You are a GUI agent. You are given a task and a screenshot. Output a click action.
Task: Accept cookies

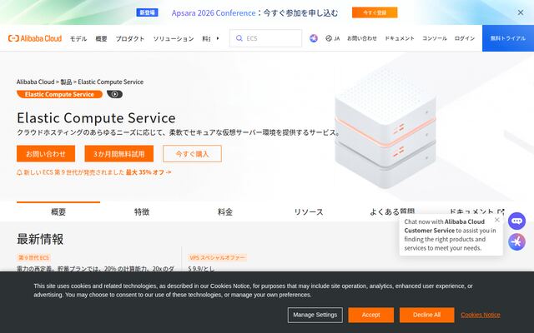click(x=370, y=315)
